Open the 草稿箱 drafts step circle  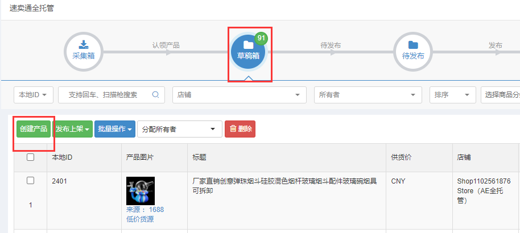249,52
